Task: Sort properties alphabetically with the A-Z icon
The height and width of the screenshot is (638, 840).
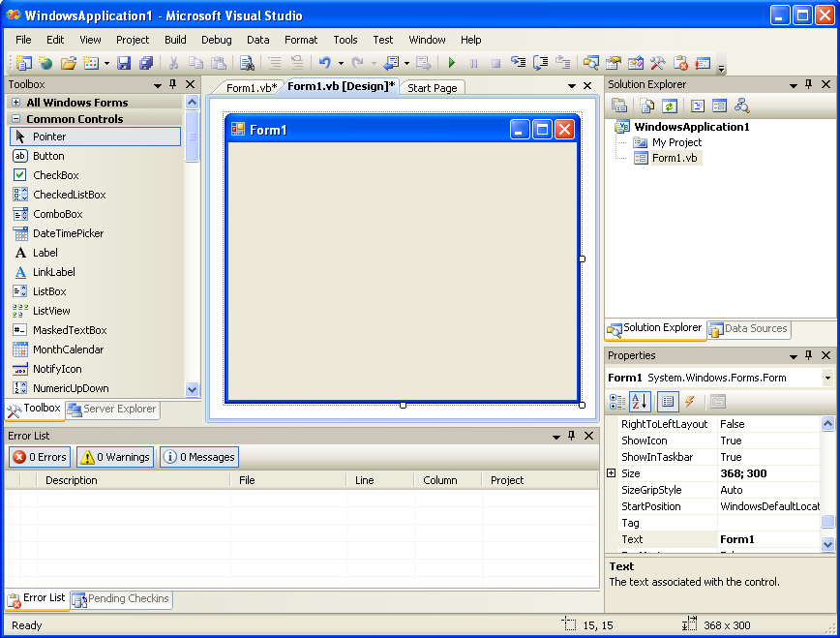Action: pyautogui.click(x=641, y=401)
